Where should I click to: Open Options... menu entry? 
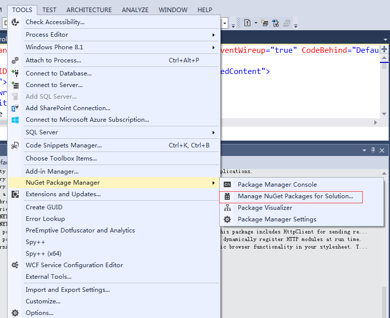[39, 313]
